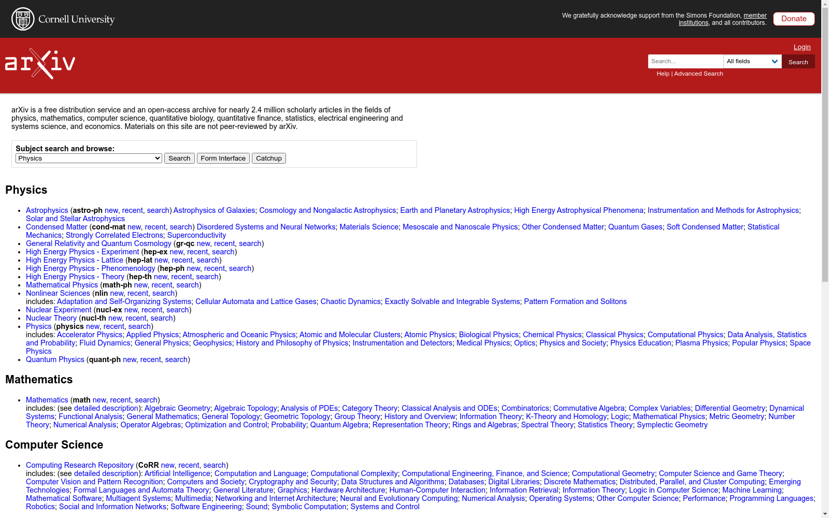Image resolution: width=829 pixels, height=518 pixels.
Task: Open the Robotics category link
Action: click(40, 507)
